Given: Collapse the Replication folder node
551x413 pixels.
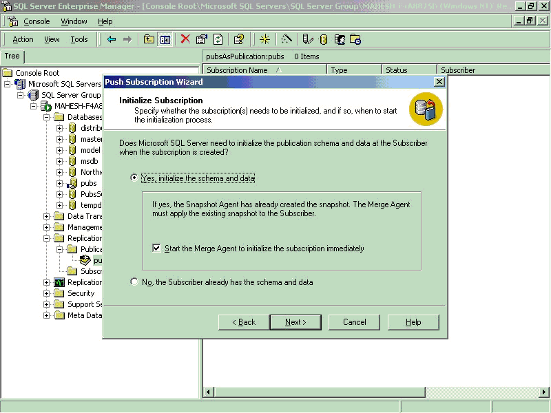Looking at the screenshot, I should coord(46,238).
